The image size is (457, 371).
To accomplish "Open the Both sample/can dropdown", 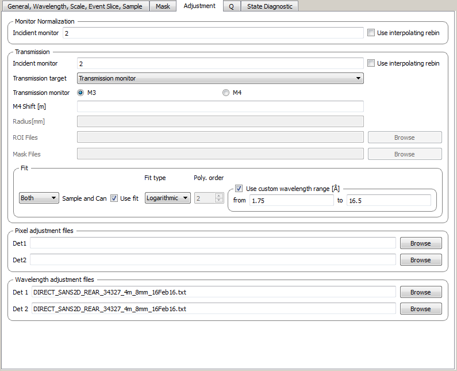I will tap(39, 198).
